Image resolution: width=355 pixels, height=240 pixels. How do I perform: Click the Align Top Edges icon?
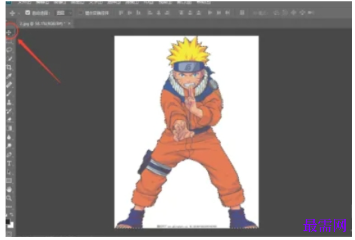pos(121,12)
